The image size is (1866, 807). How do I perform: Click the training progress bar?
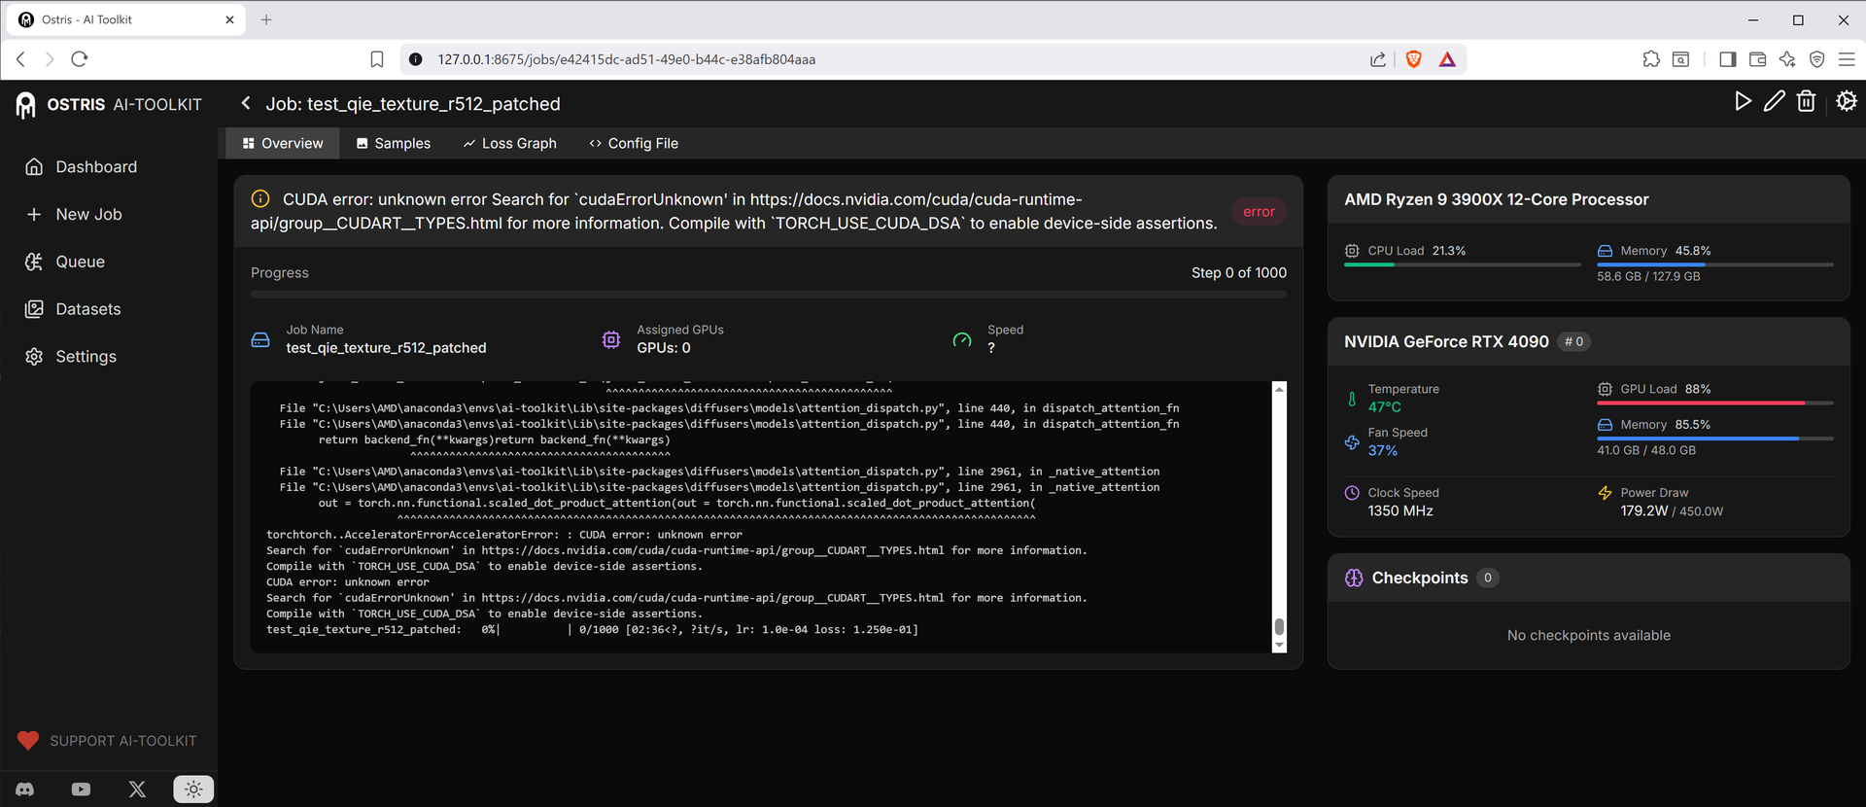769,294
